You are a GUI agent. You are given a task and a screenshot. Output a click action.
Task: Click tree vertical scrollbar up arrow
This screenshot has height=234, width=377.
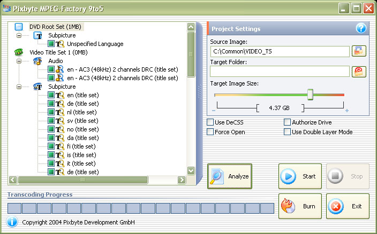tap(191, 27)
